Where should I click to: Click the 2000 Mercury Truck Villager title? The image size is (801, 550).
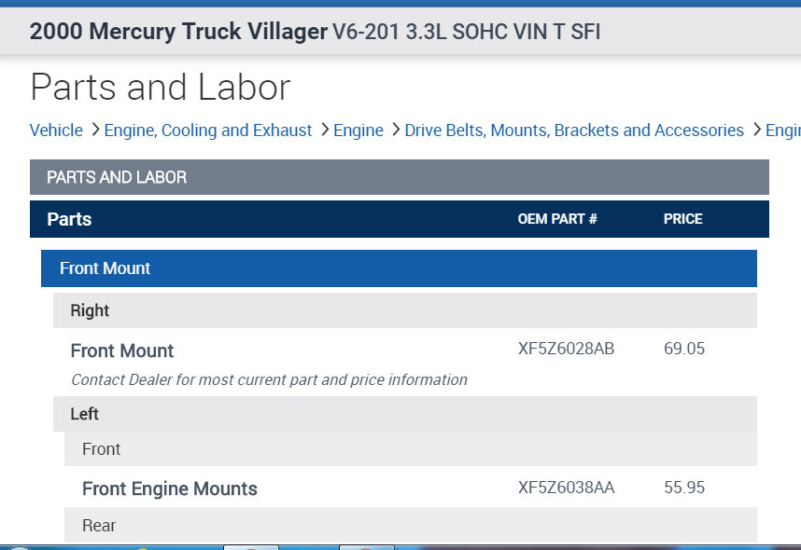pyautogui.click(x=179, y=32)
